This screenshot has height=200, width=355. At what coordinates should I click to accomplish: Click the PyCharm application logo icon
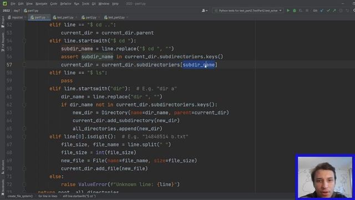click(x=4, y=4)
